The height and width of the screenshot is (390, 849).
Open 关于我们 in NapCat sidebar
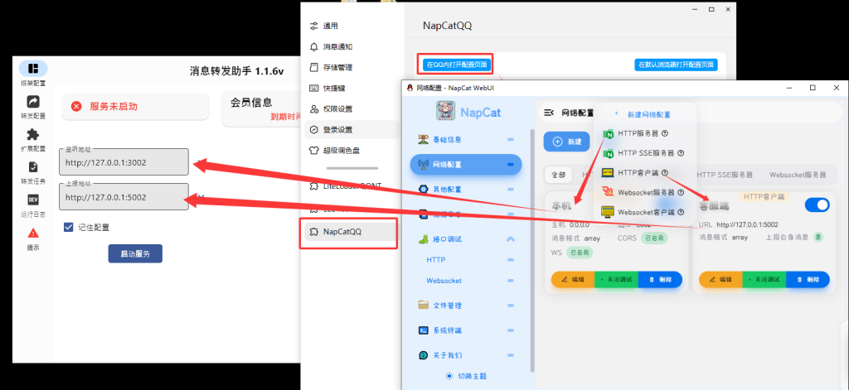(466, 355)
